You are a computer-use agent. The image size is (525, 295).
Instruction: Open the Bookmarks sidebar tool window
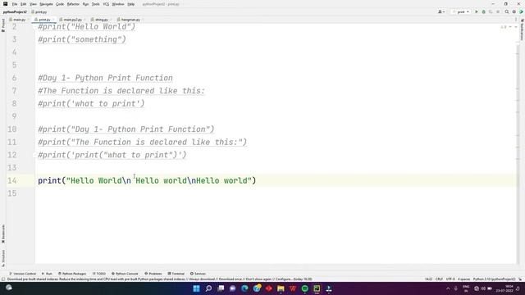pyautogui.click(x=3, y=234)
